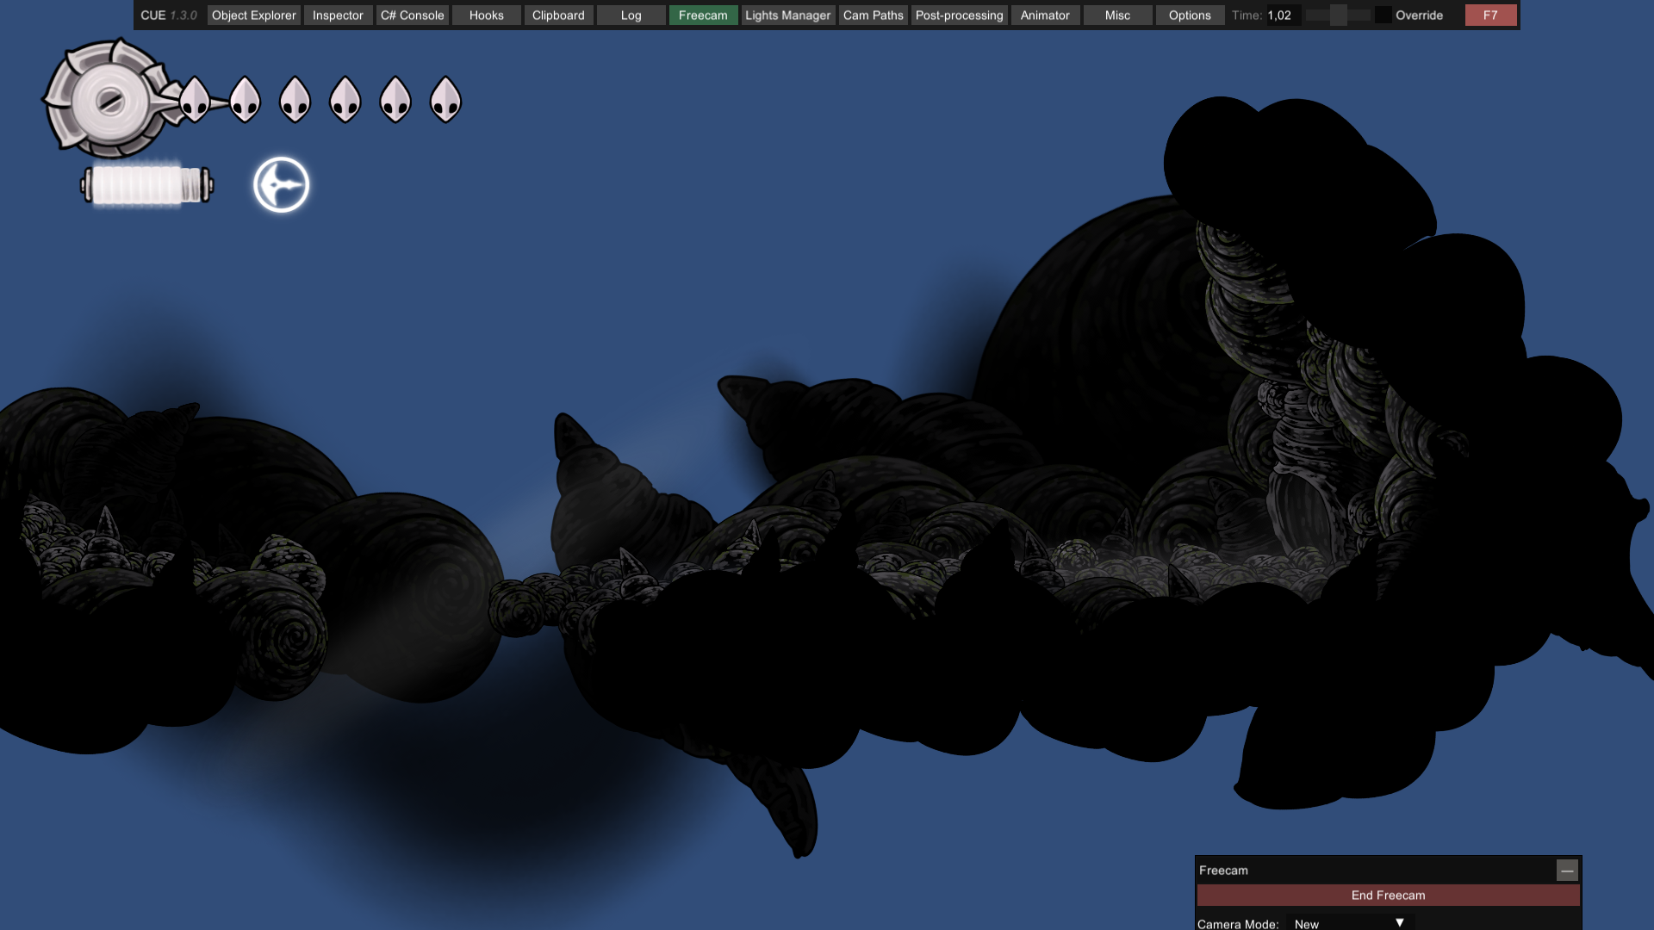Click the glowing circular tool crest icon
This screenshot has width=1654, height=930.
pos(281,184)
